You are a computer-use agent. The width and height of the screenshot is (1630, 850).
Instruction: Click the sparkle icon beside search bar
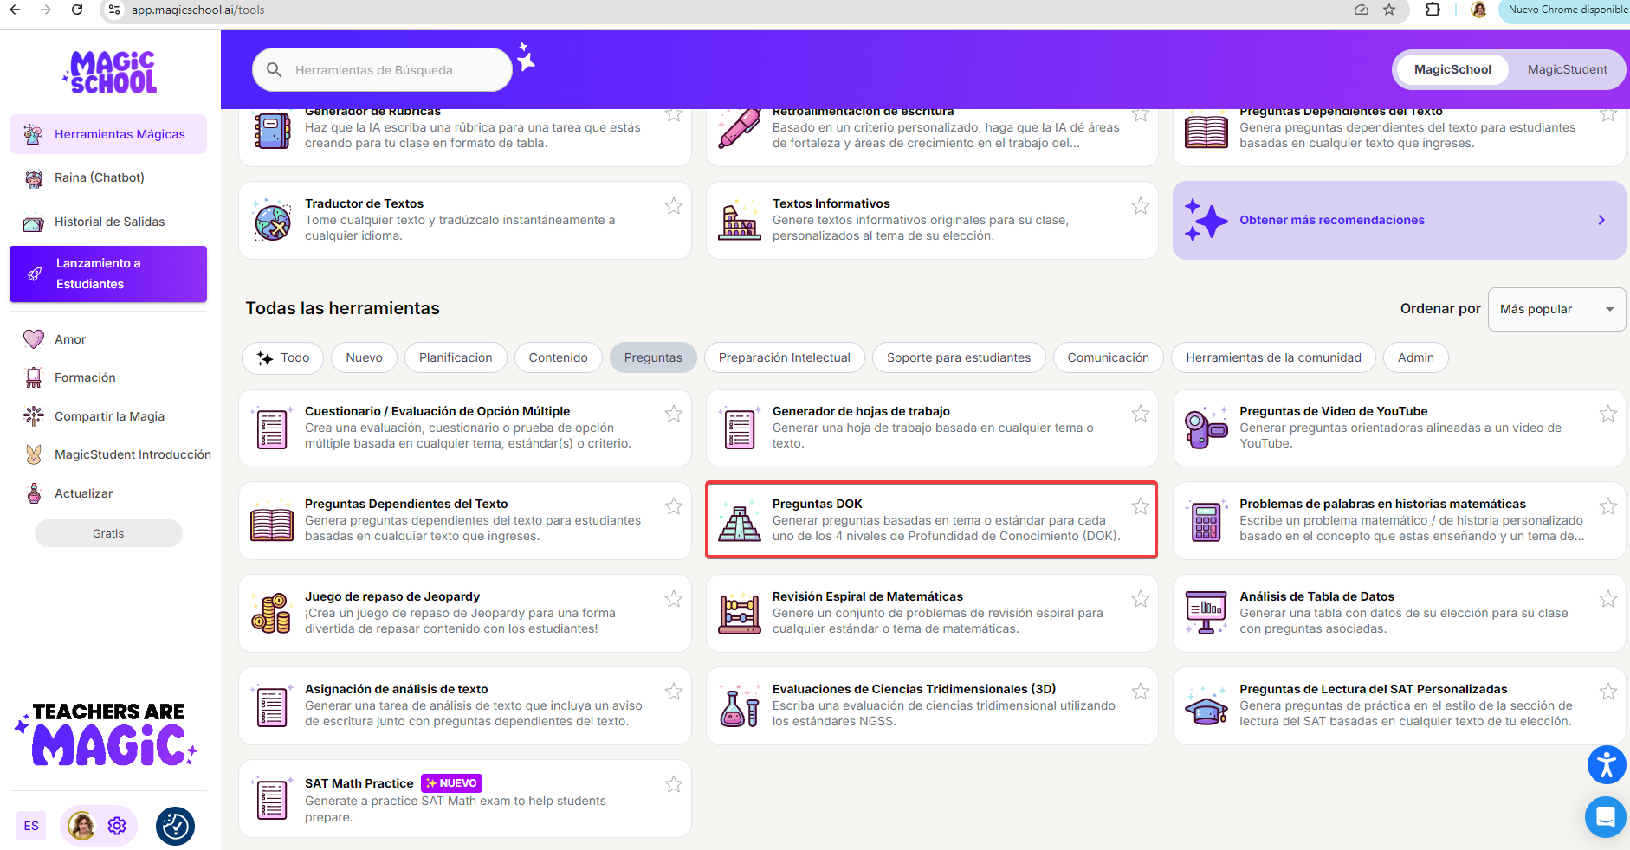pyautogui.click(x=526, y=58)
